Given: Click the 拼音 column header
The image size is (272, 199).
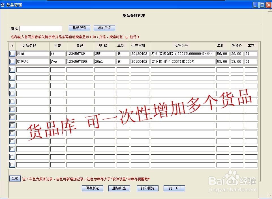Looking at the screenshot, I should pos(57,46).
